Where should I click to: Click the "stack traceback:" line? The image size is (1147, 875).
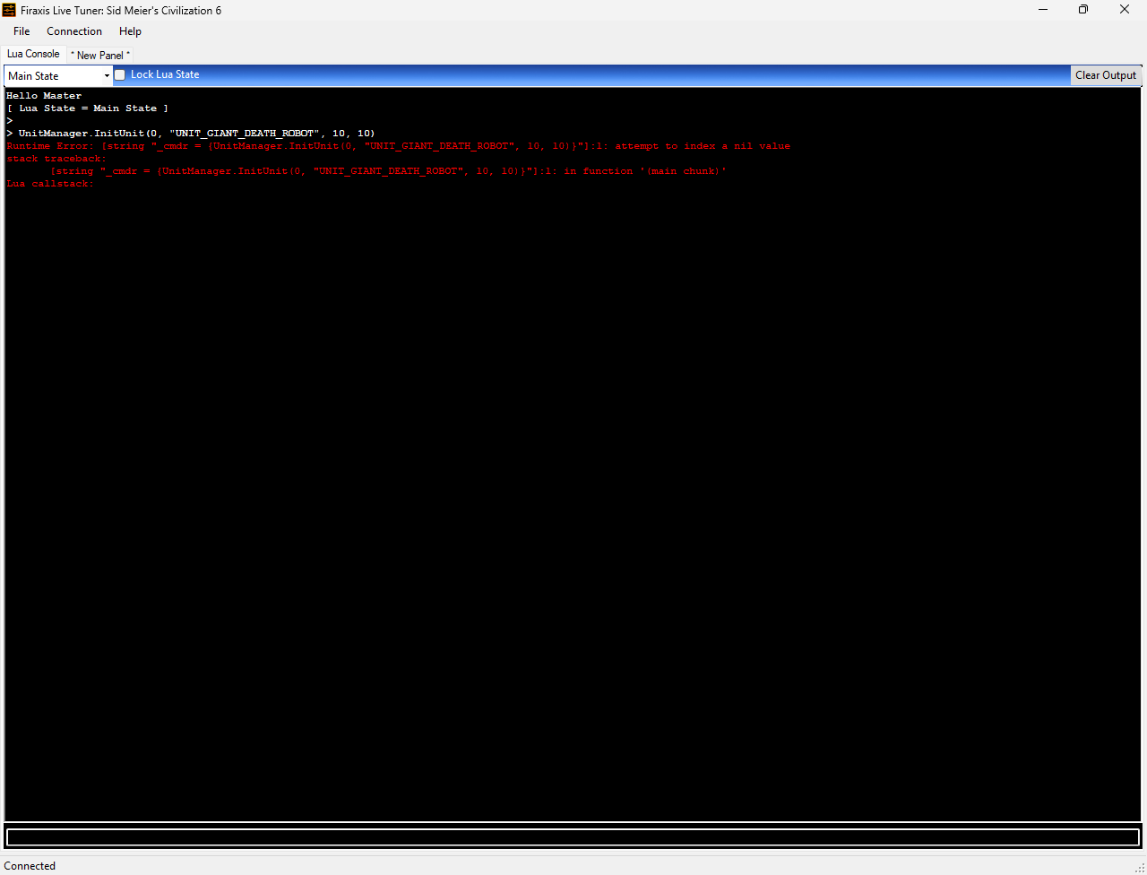56,159
